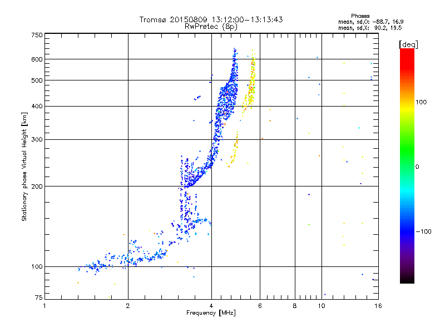This screenshot has width=445, height=333.
Task: Click x-axis tick label '4'
Action: [211, 306]
